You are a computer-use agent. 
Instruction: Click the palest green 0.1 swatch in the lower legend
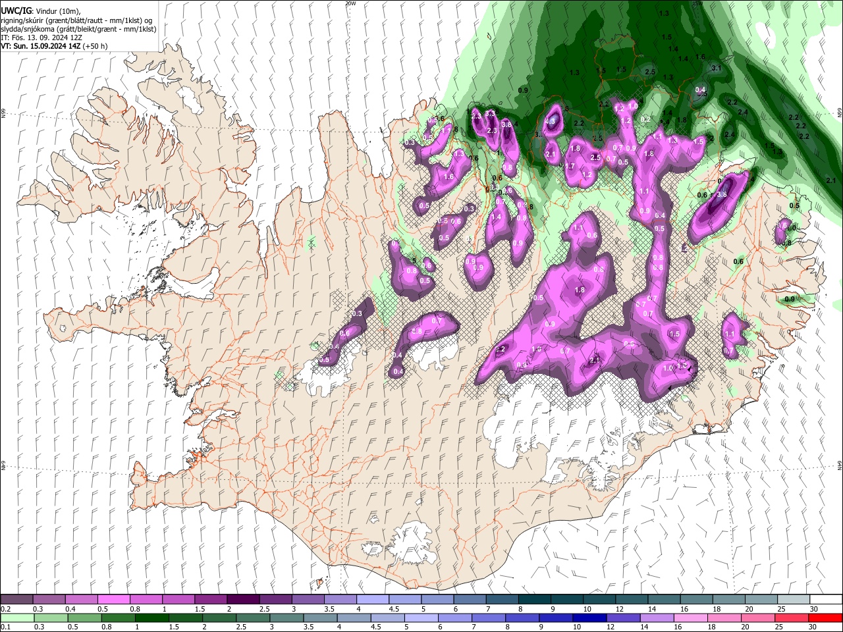pos(17,618)
